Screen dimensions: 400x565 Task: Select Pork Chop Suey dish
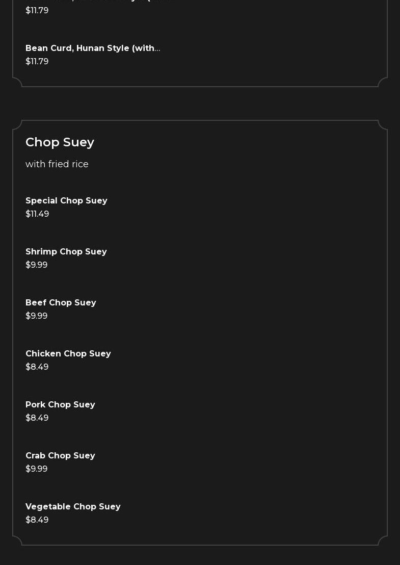click(60, 405)
